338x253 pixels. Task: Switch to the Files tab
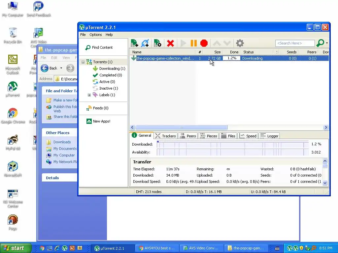point(228,136)
